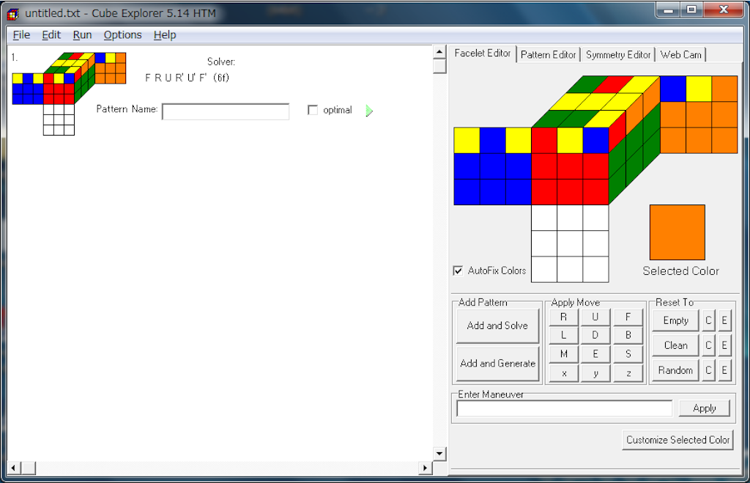This screenshot has height=483, width=750.
Task: Click the C button beside Clean
Action: coord(708,346)
